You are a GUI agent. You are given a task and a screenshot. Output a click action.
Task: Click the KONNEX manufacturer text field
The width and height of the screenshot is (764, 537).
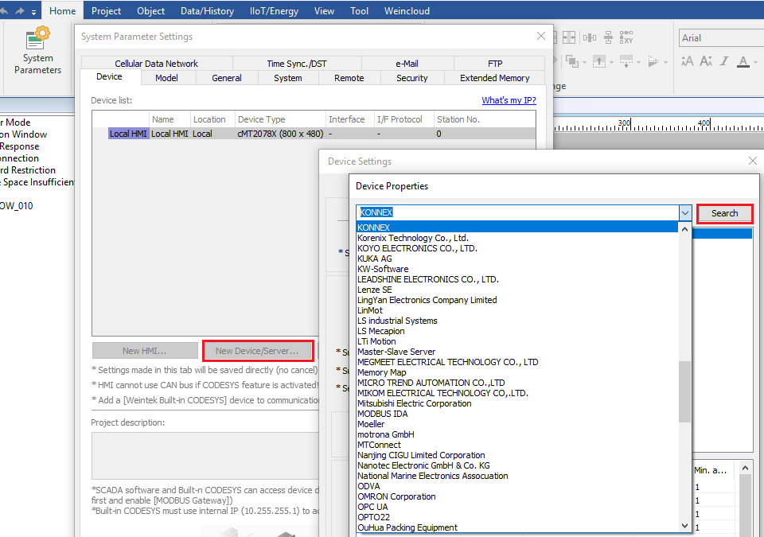518,212
